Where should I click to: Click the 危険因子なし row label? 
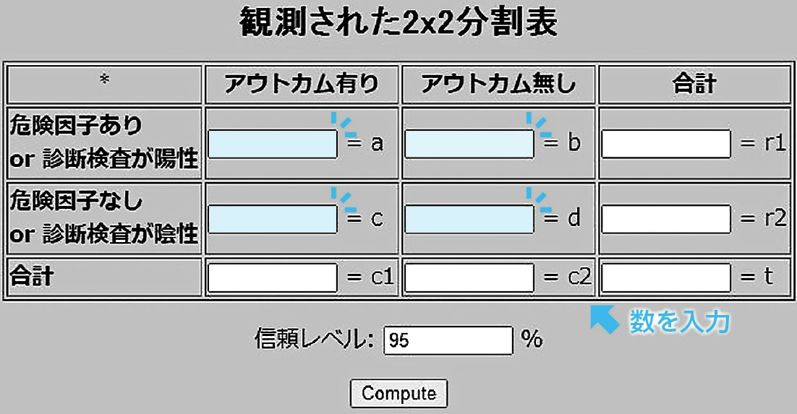76,200
